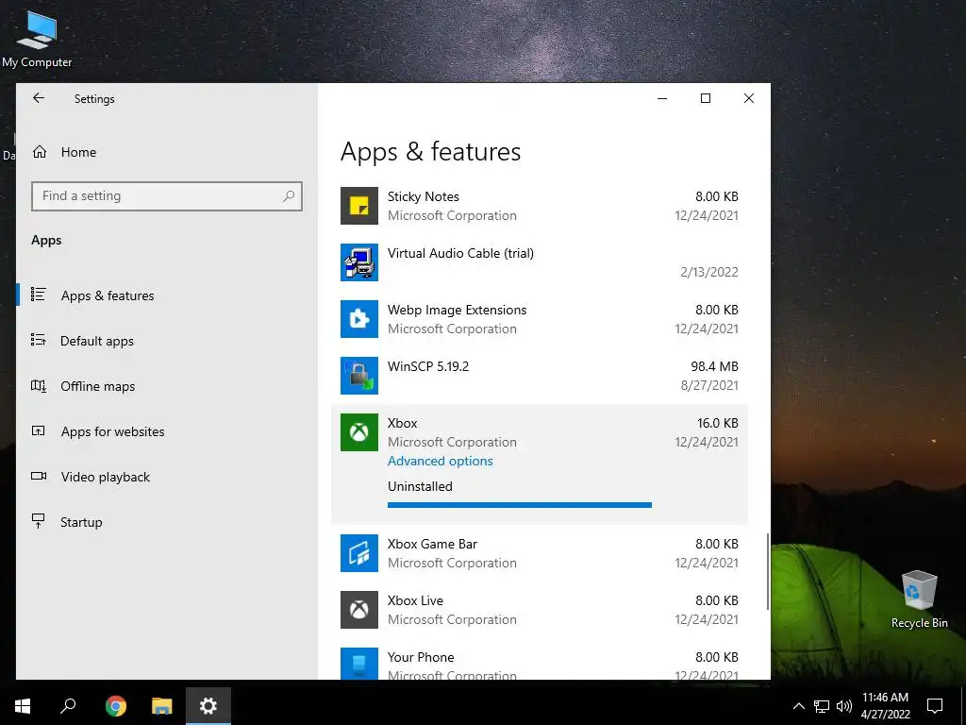Click the 2/13/2022 install date
This screenshot has width=966, height=725.
tap(709, 272)
